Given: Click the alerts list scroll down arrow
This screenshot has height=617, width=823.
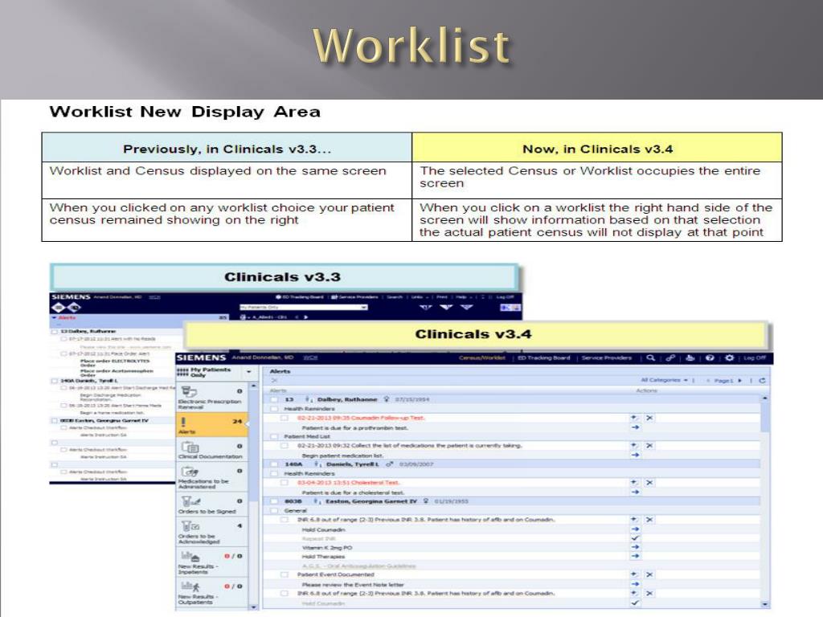Looking at the screenshot, I should tap(765, 604).
